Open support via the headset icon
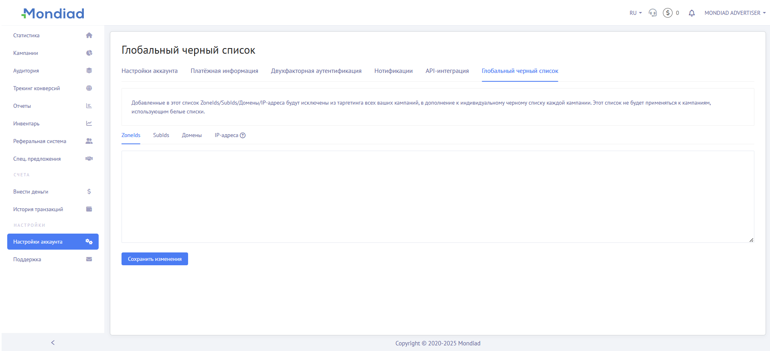The width and height of the screenshot is (770, 351). tap(653, 13)
